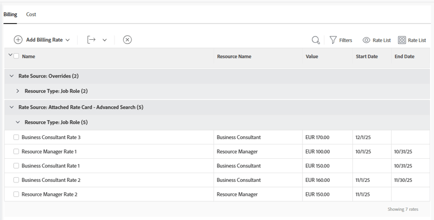Click the grid icon Rate List grouping
Viewport: 434px width, 220px height.
402,40
